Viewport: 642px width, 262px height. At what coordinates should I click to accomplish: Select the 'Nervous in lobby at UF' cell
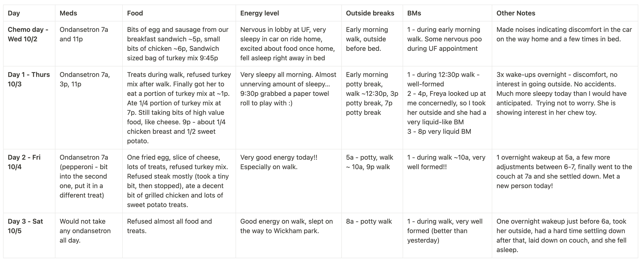(x=289, y=44)
